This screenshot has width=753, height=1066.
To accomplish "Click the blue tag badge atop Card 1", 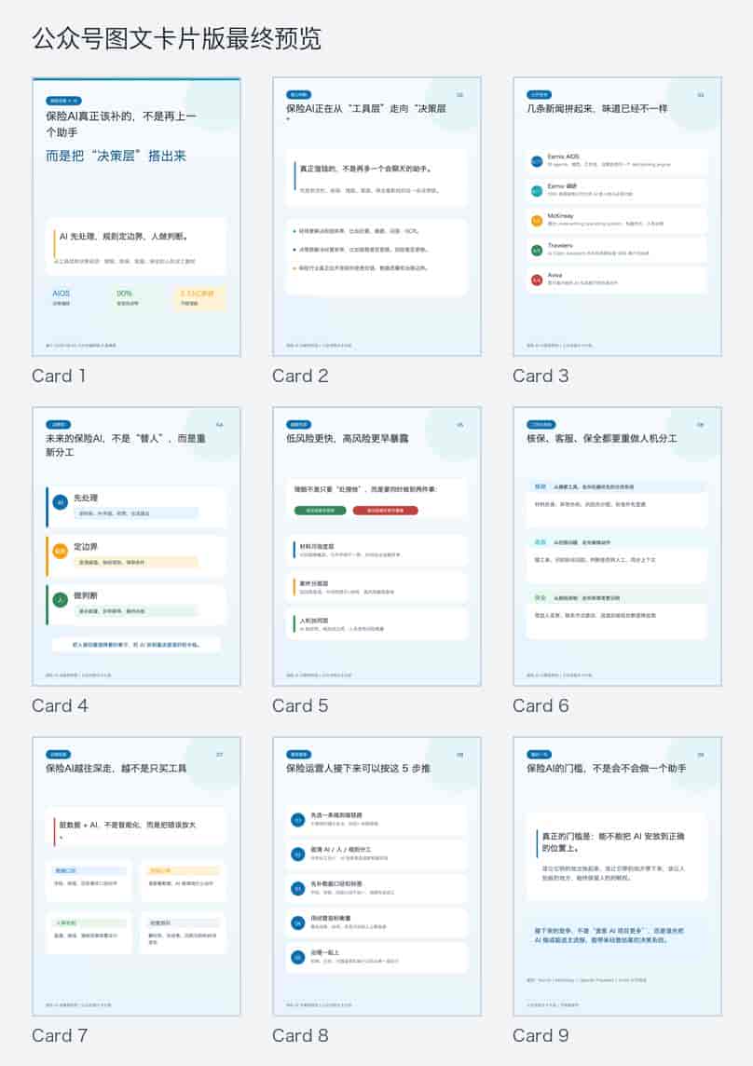I will (x=64, y=101).
